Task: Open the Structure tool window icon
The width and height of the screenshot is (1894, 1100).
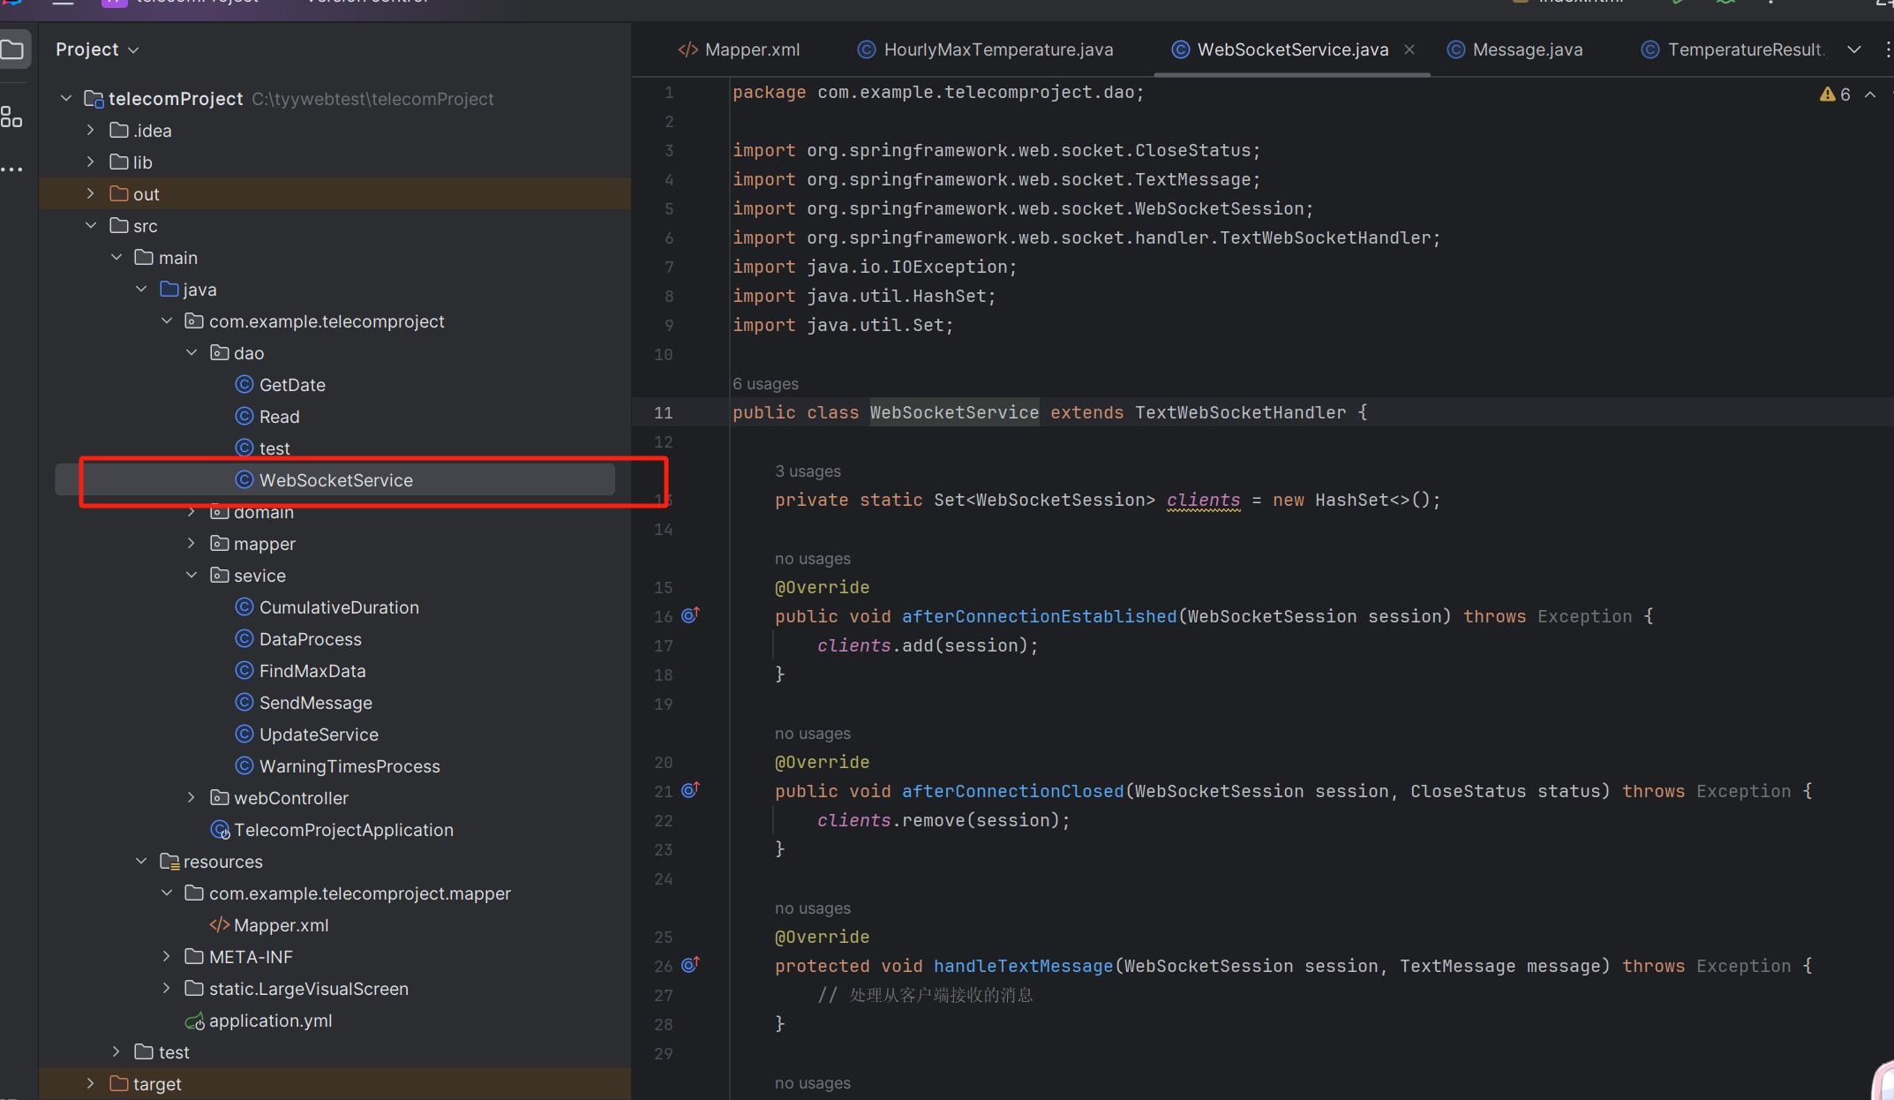Action: point(12,116)
